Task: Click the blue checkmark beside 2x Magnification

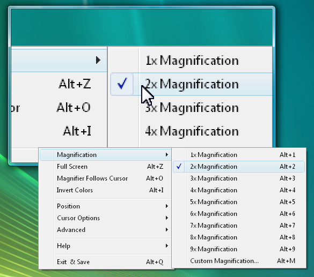Action: pyautogui.click(x=179, y=166)
